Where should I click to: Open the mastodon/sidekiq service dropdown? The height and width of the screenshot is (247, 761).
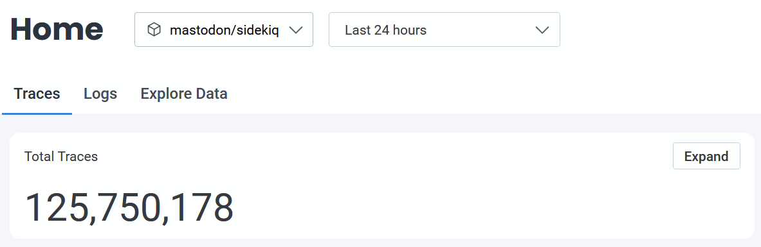pos(224,30)
